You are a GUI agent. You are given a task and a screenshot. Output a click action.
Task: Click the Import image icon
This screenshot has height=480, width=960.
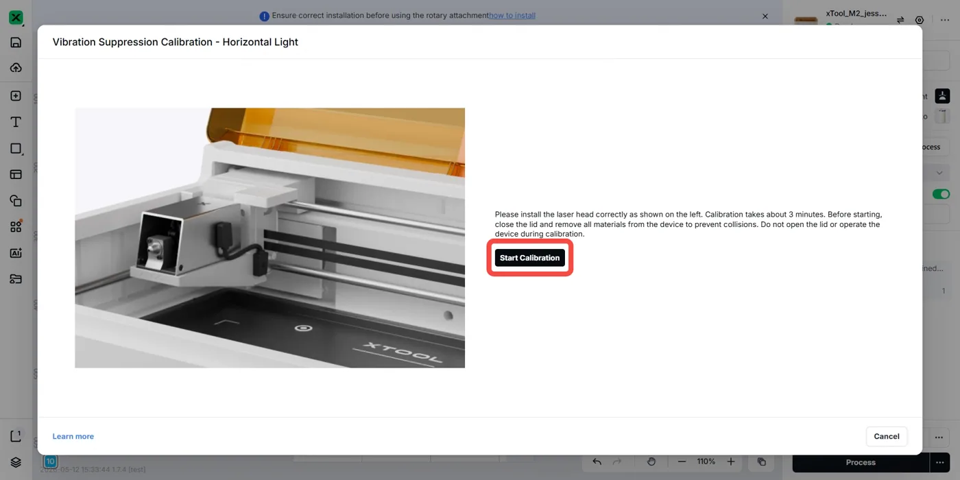coord(16,96)
